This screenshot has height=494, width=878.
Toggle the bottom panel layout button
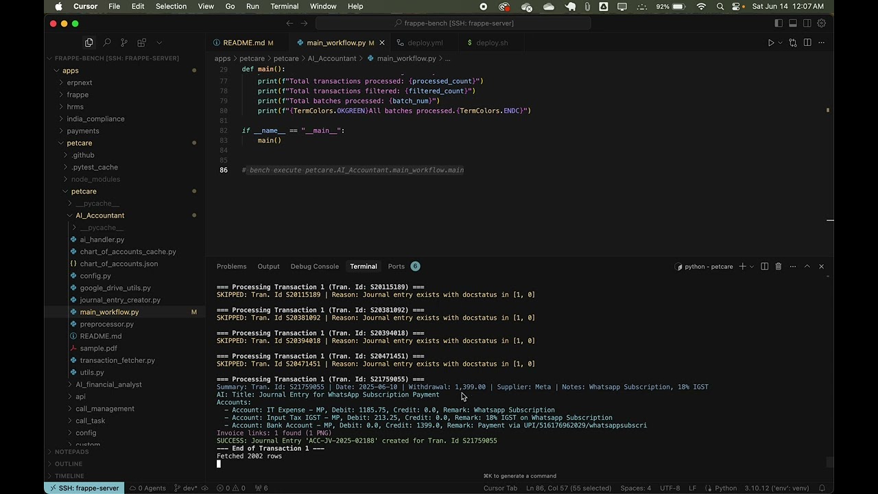[x=793, y=23]
